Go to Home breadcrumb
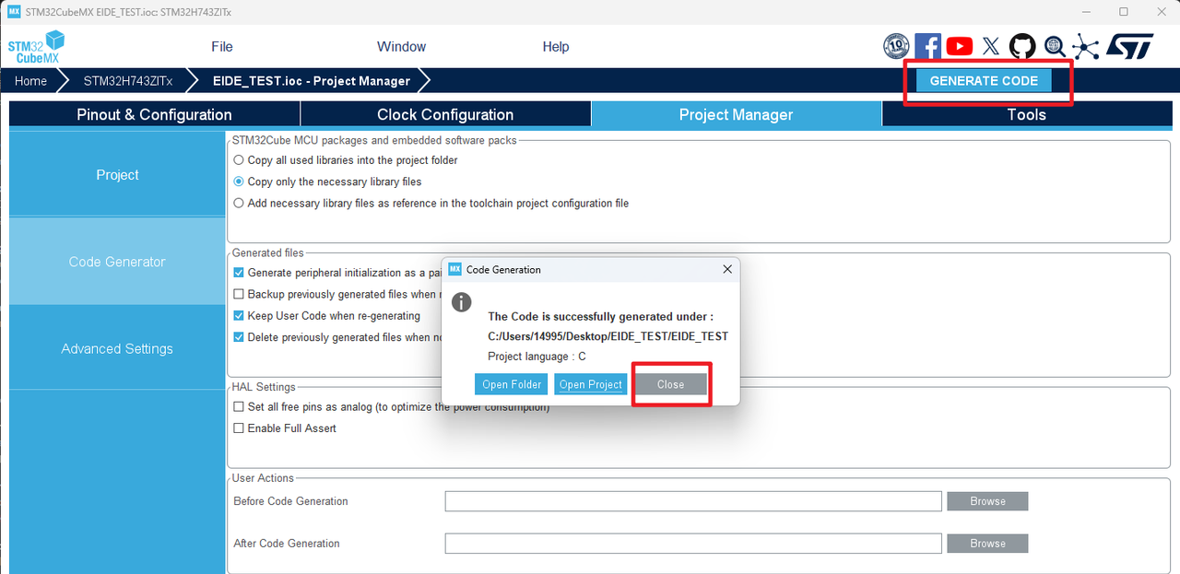Viewport: 1180px width, 574px height. (30, 80)
